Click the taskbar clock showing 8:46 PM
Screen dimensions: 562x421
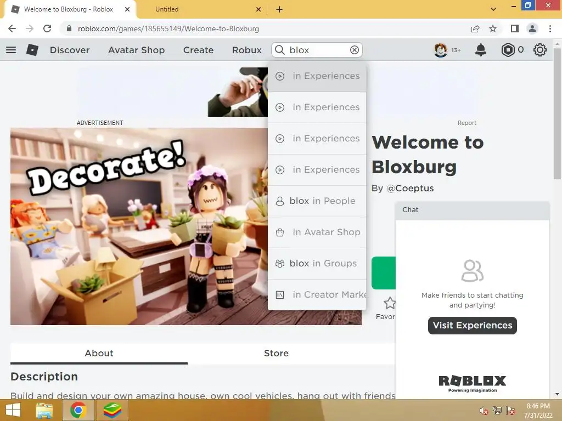click(x=538, y=411)
